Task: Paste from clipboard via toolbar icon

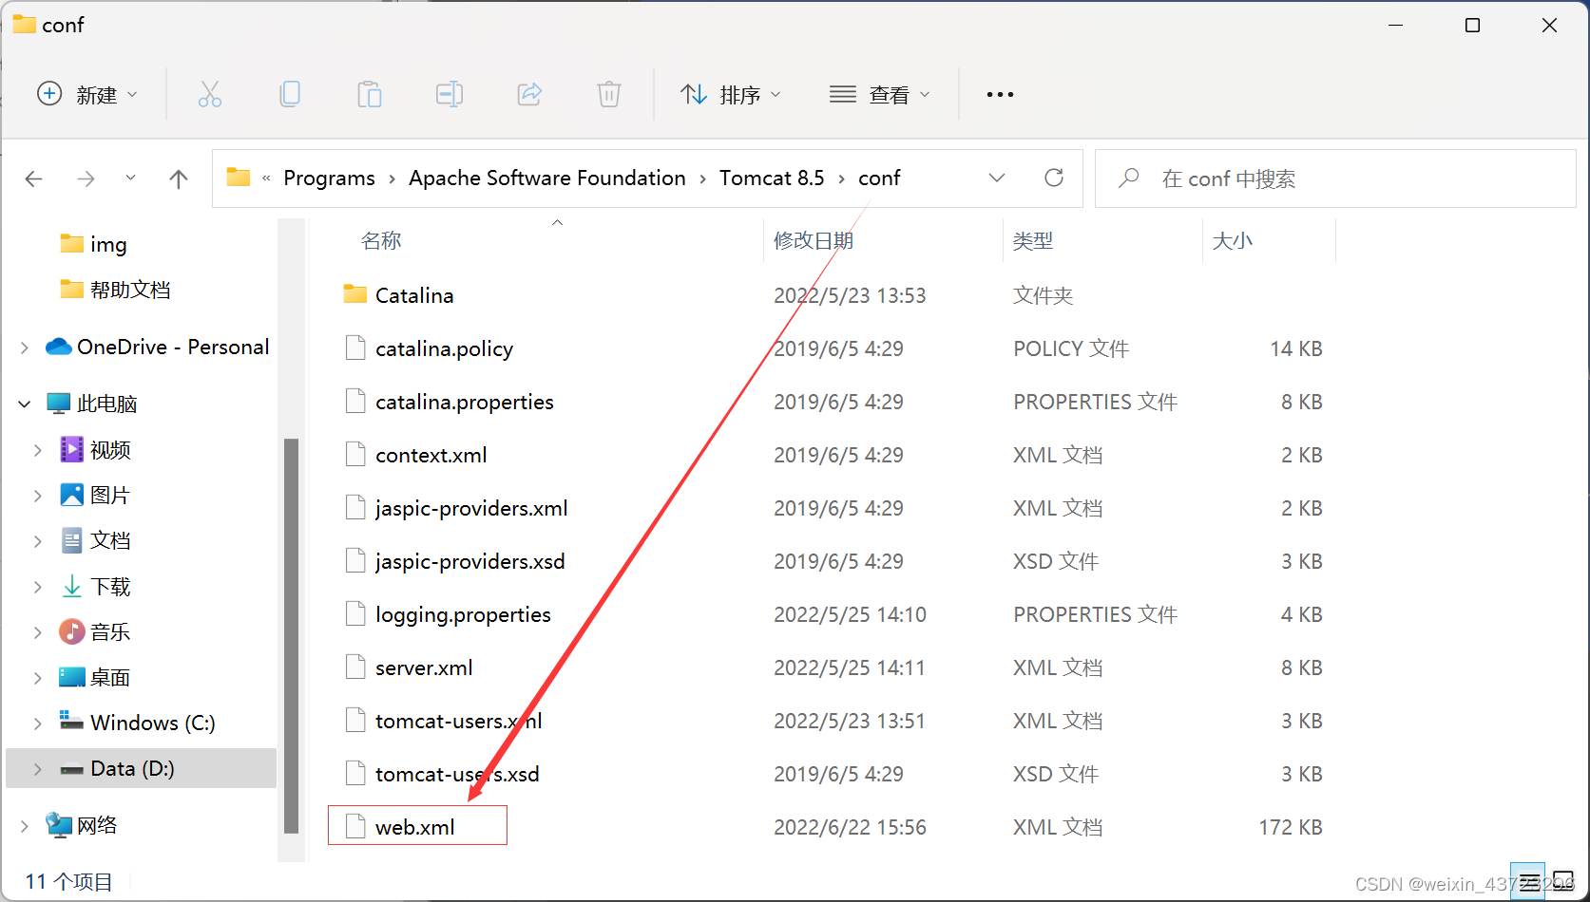Action: pyautogui.click(x=370, y=94)
